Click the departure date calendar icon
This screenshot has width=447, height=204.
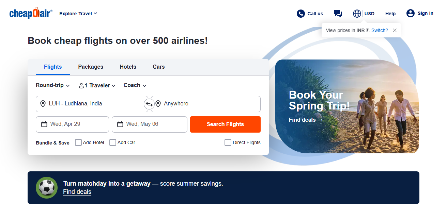44,124
